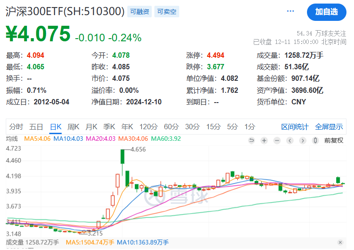Select the 日K chart tab

[x=55, y=127]
